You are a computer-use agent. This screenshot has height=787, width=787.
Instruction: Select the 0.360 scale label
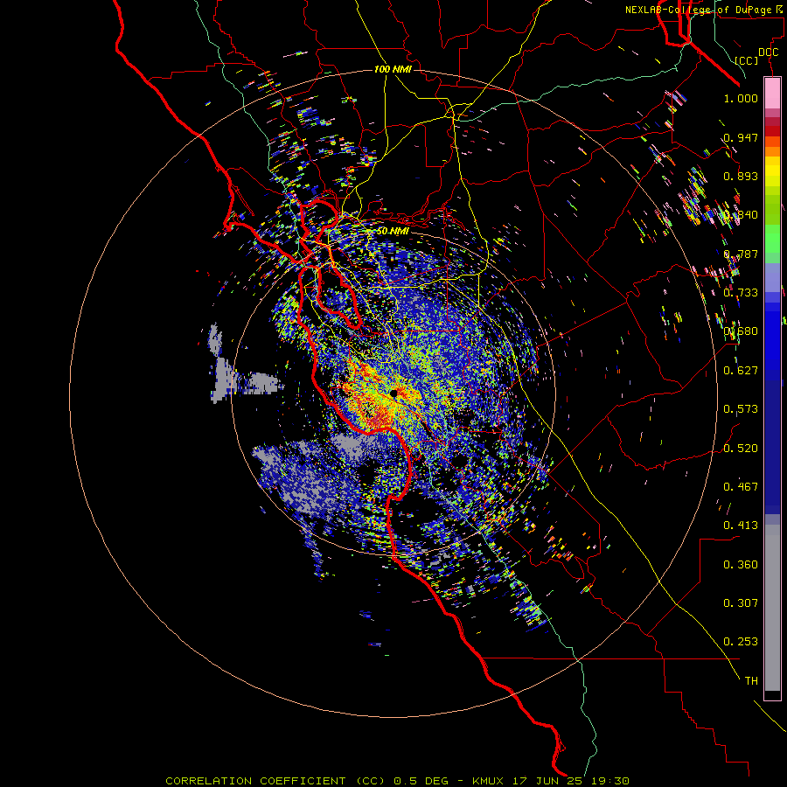[x=741, y=565]
